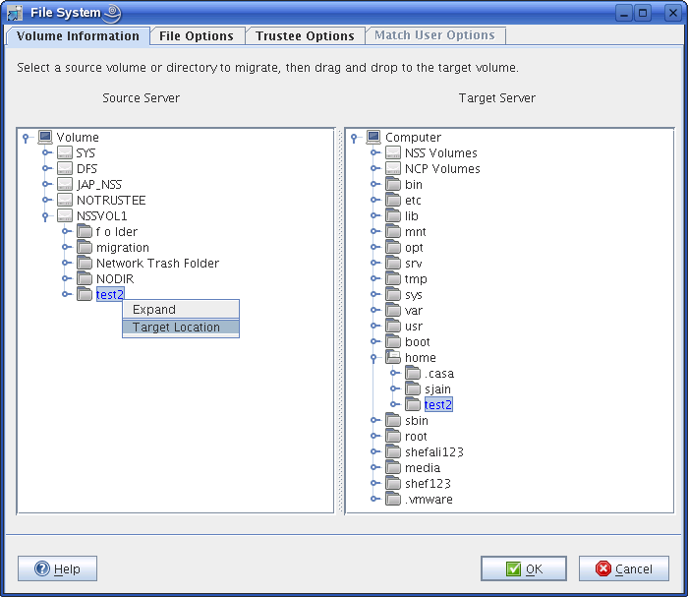Viewport: 688px width, 597px height.
Task: Click the .vmware folder icon
Action: [393, 500]
